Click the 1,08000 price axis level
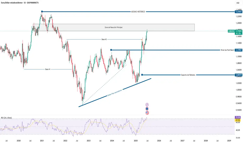 click(x=239, y=63)
